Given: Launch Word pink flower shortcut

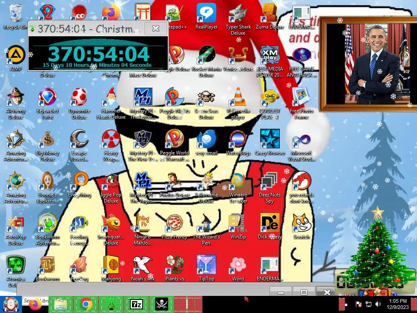Looking at the screenshot, I should coord(238,268).
